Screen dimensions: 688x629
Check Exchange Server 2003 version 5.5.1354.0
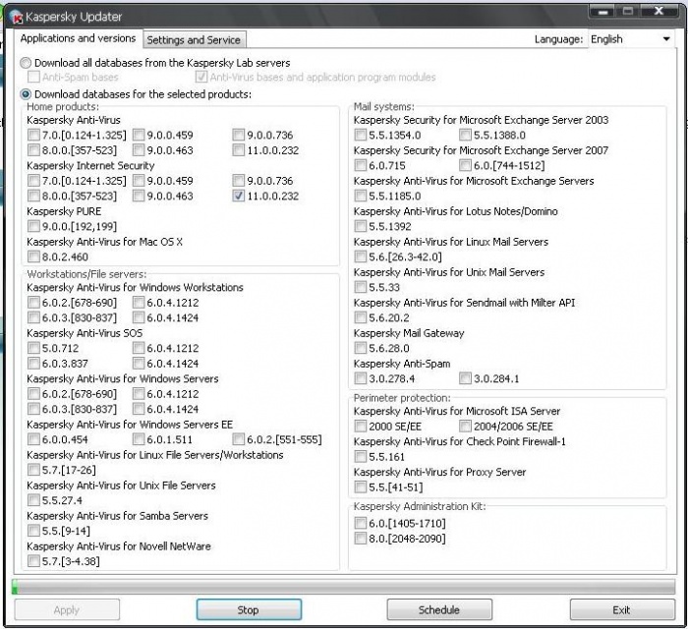click(x=361, y=135)
